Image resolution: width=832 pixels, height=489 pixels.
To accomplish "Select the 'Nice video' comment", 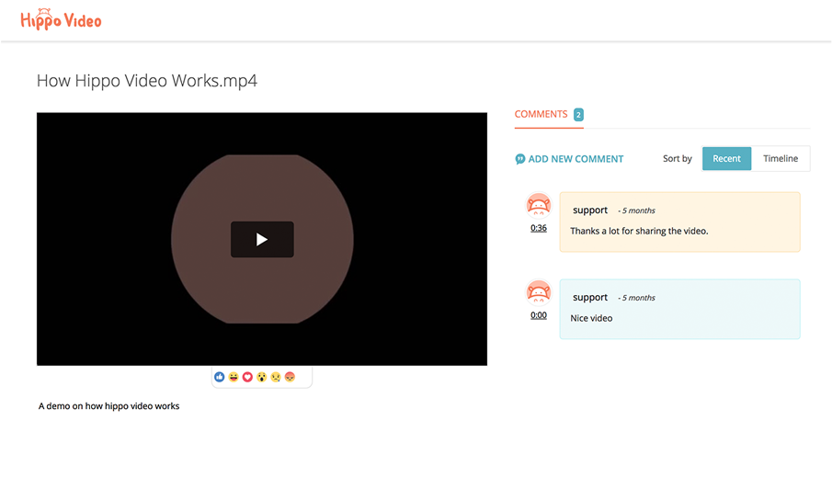I will point(679,309).
